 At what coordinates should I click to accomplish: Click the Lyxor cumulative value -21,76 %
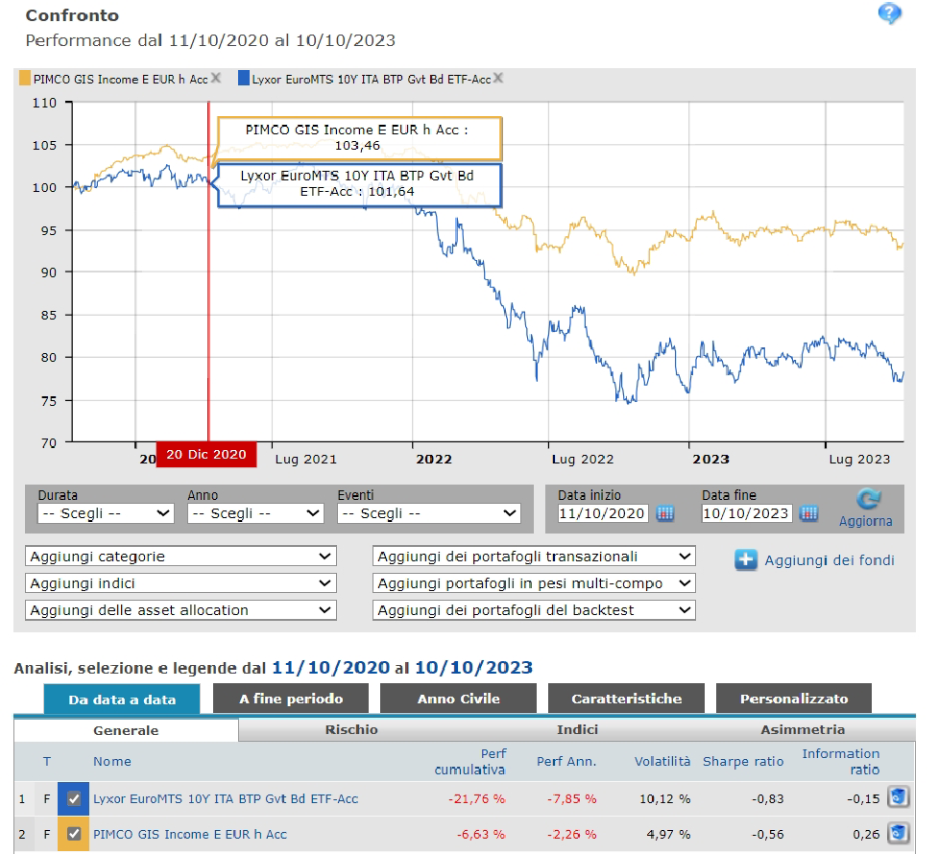coord(477,799)
